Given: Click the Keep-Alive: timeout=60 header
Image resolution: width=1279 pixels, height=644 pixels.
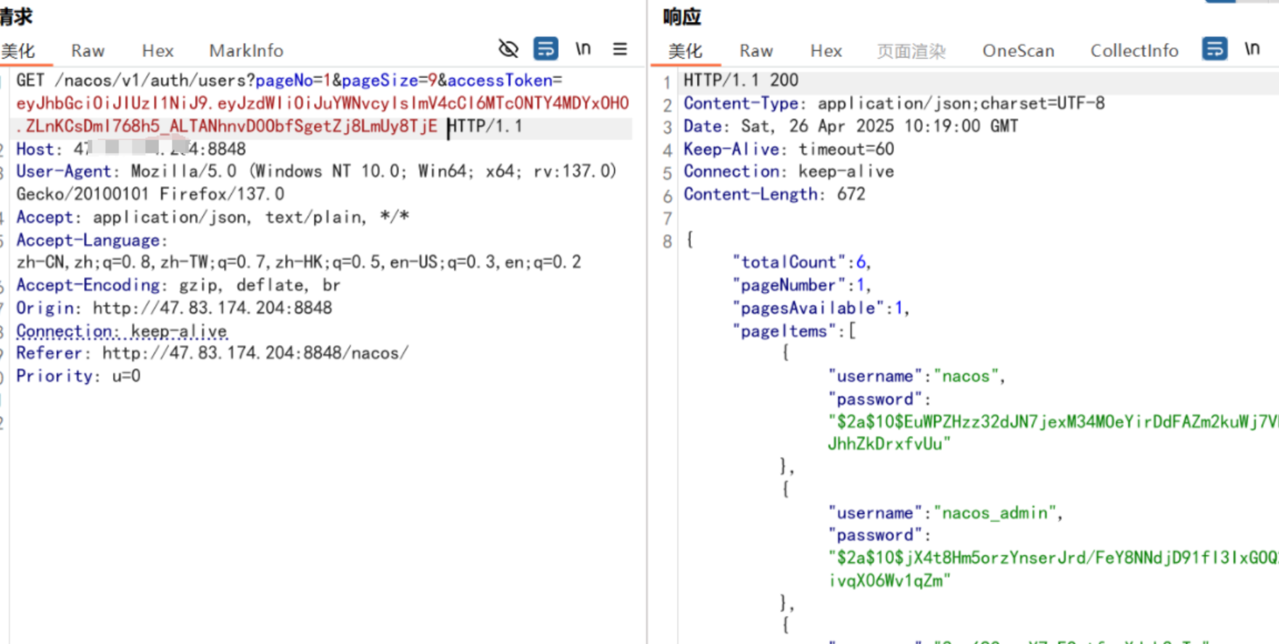Looking at the screenshot, I should click(x=788, y=149).
